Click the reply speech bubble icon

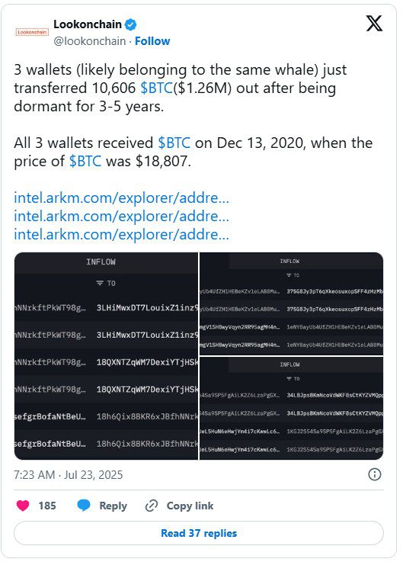(x=84, y=506)
